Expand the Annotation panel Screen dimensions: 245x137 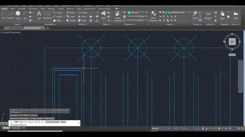pos(50,24)
